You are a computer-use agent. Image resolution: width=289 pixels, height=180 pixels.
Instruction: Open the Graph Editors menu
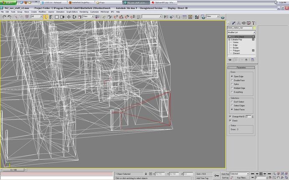click(72, 12)
